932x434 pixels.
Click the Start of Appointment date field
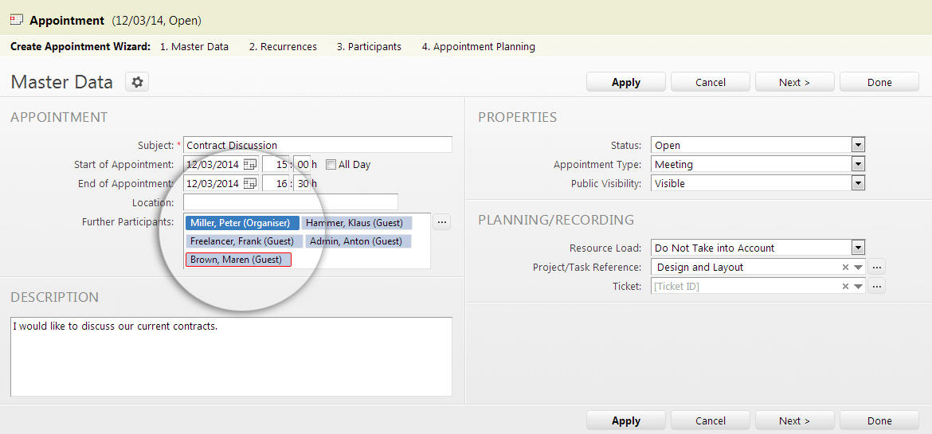tap(213, 164)
